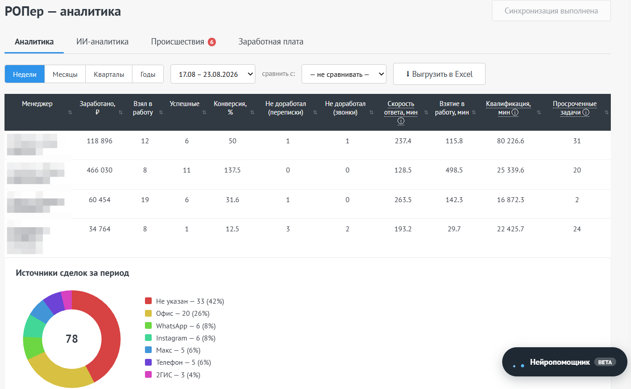Click earnings value 60 454
This screenshot has width=631, height=389.
[x=100, y=200]
